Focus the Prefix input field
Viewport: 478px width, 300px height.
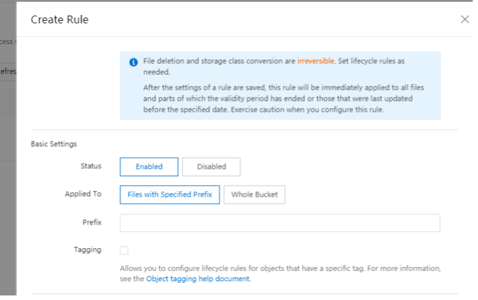coord(280,223)
